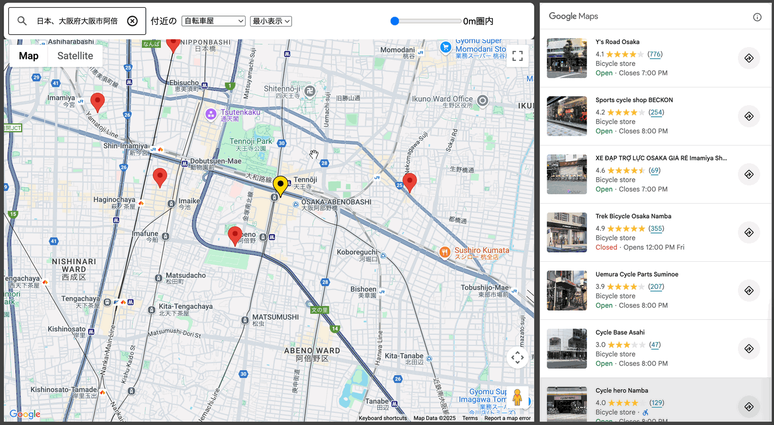Open Keyboard shortcuts link
The width and height of the screenshot is (774, 425).
(383, 418)
